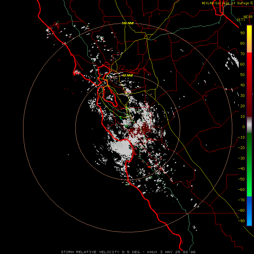Click the 50 NMI range ring label
This screenshot has width=254, height=254.
pyautogui.click(x=128, y=75)
